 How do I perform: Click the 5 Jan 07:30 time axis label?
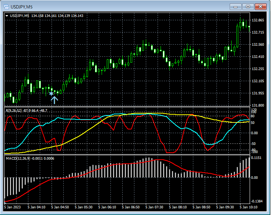click(x=154, y=208)
